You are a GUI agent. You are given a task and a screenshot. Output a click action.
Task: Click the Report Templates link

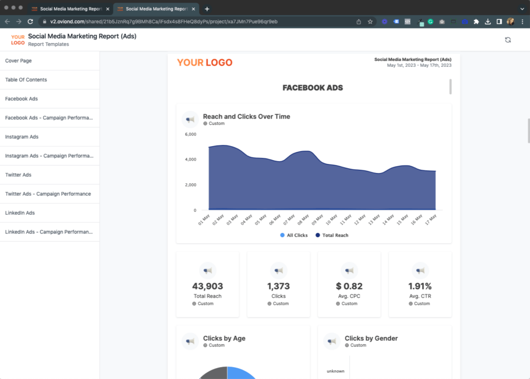tap(48, 45)
